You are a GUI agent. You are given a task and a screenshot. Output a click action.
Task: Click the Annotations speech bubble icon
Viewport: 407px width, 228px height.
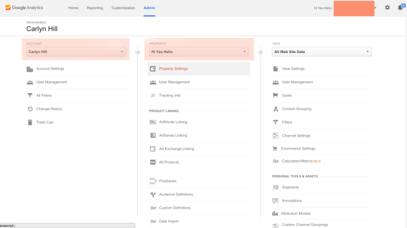coord(275,200)
